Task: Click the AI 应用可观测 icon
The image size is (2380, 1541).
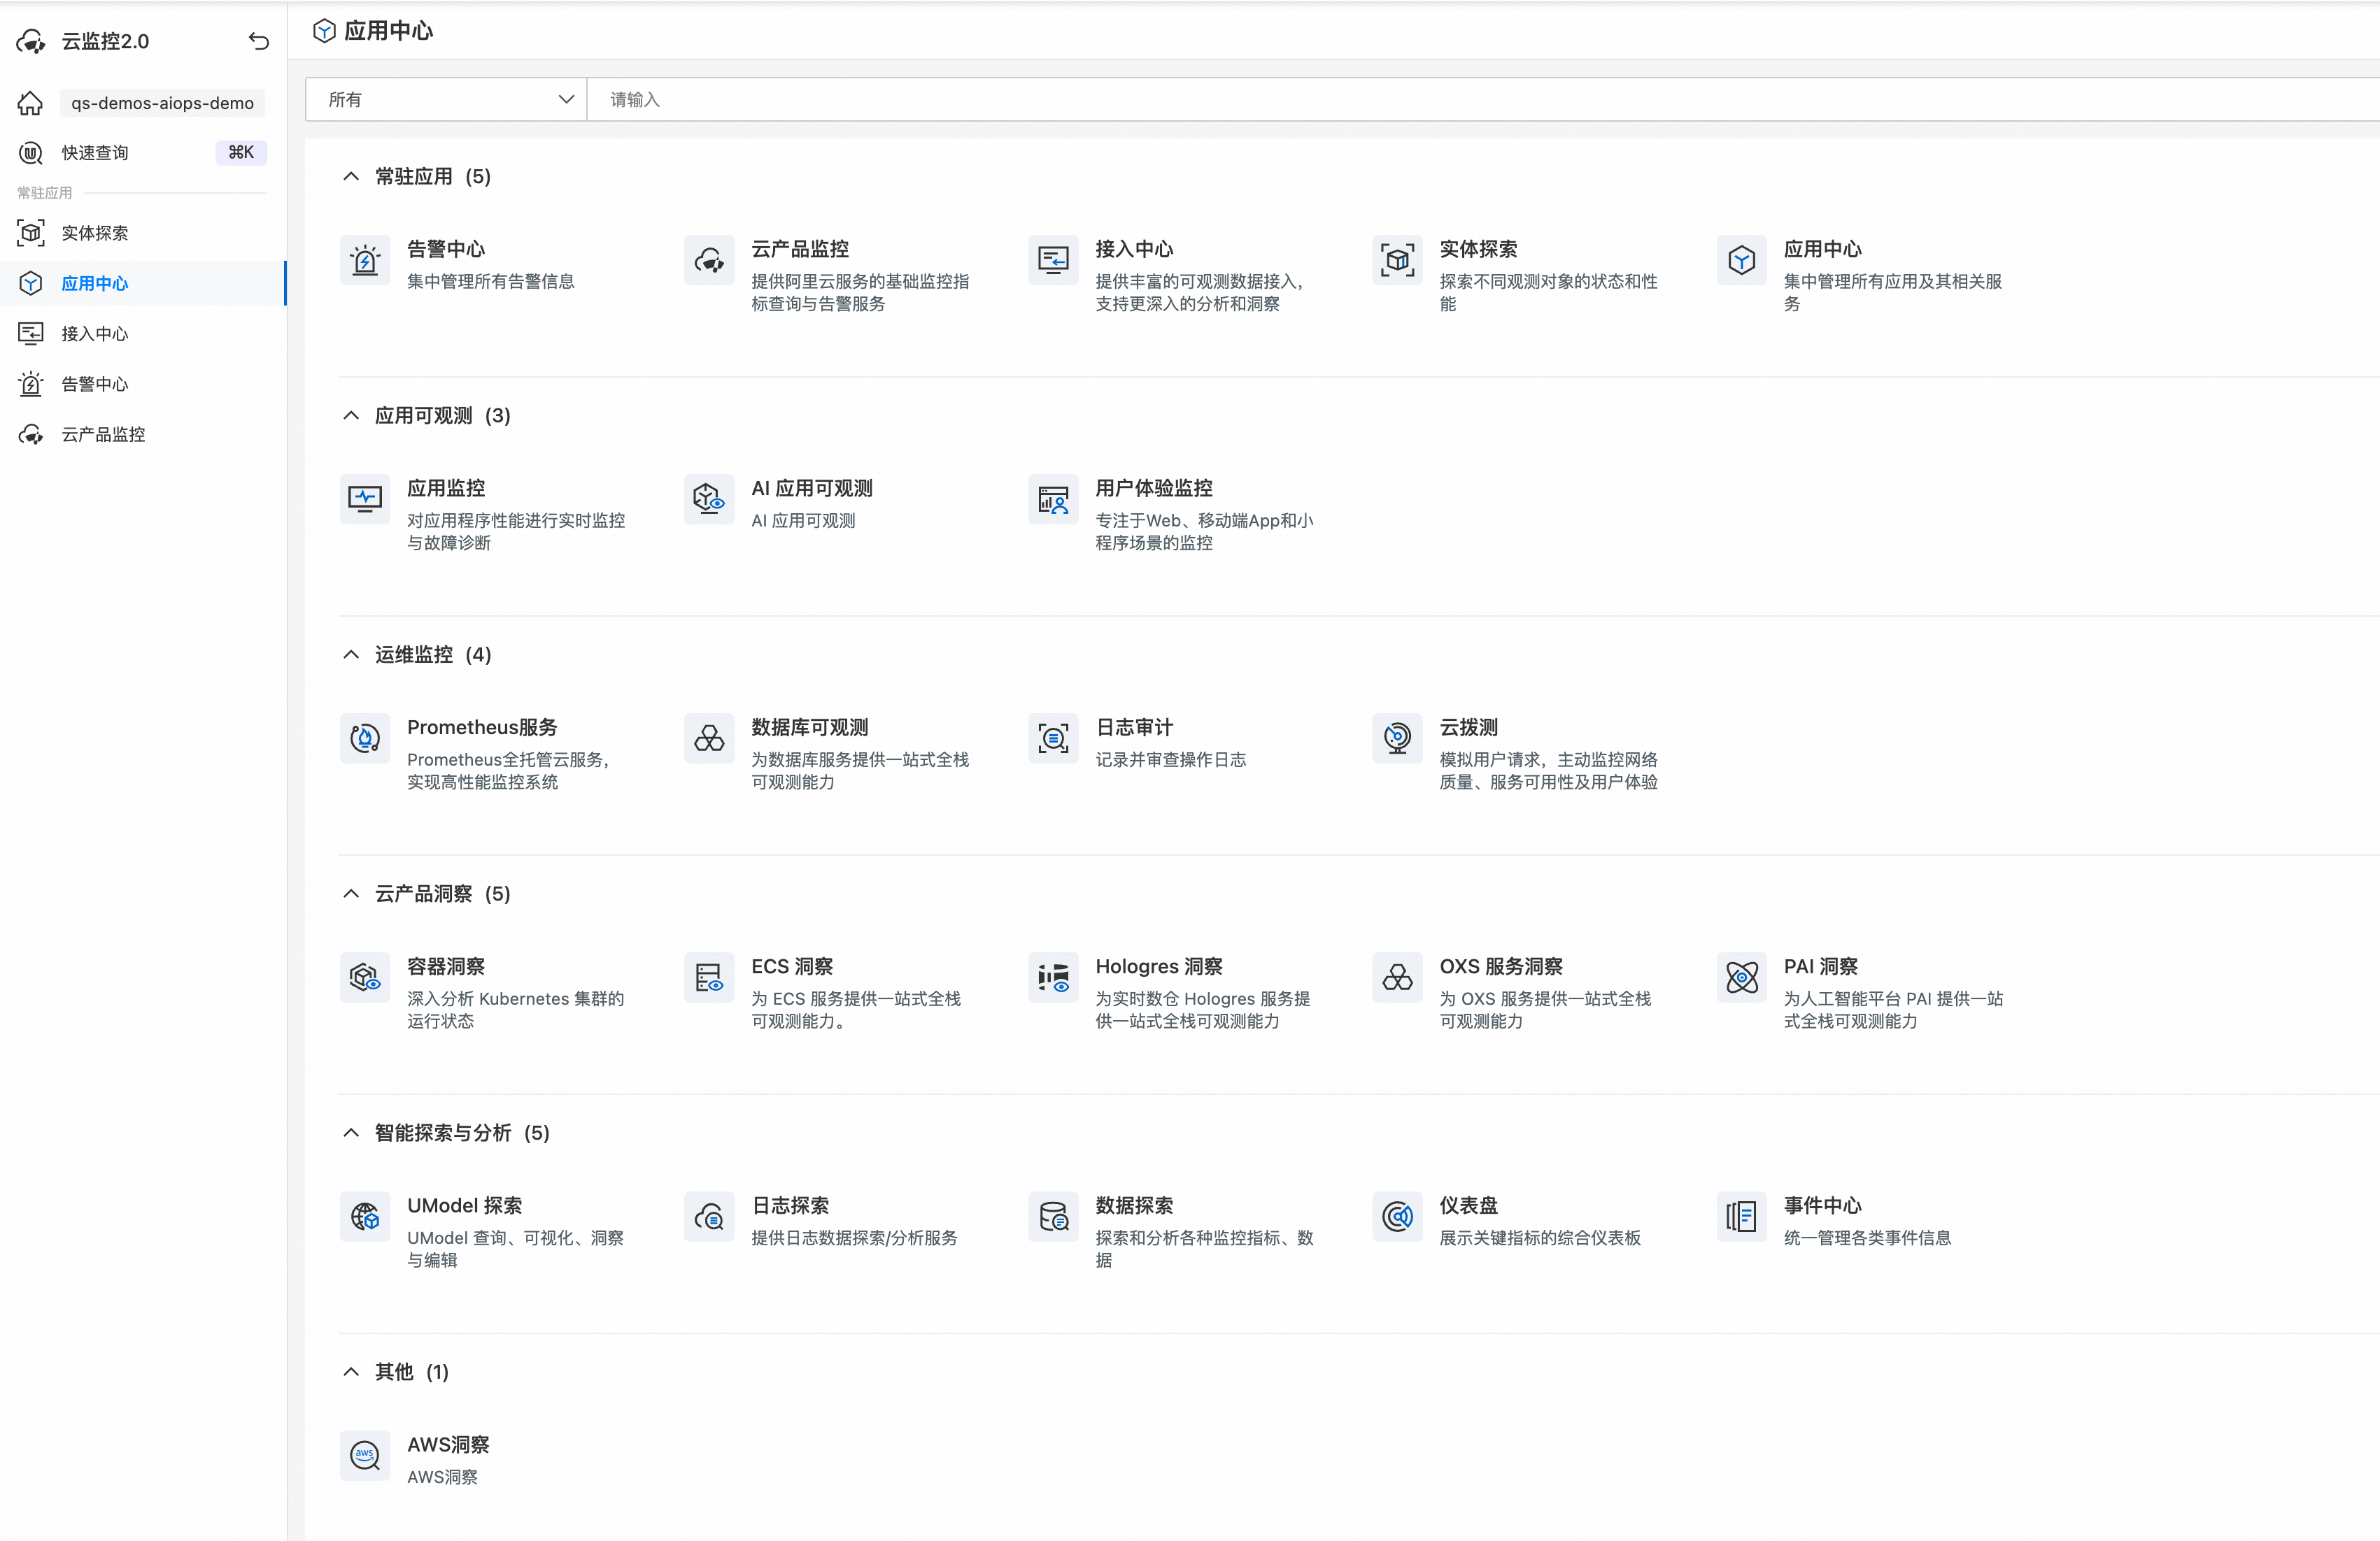Action: pos(709,499)
